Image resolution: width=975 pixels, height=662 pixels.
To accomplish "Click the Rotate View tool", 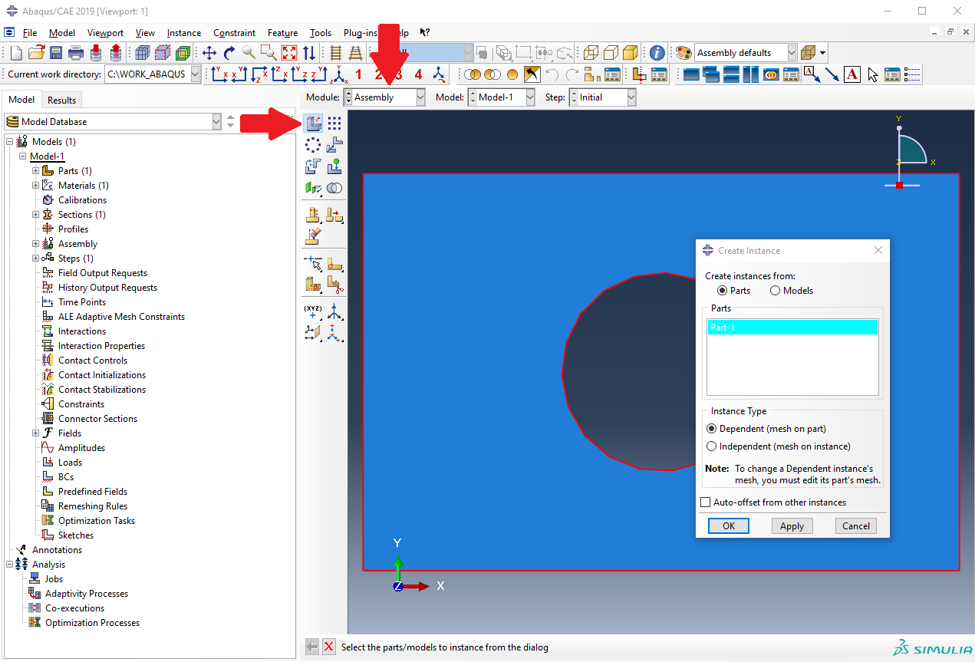I will tap(229, 53).
